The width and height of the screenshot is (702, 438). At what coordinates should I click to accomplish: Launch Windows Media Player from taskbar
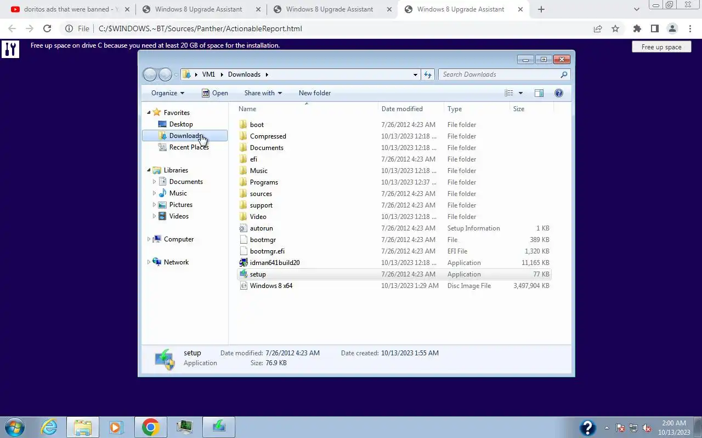tap(116, 427)
